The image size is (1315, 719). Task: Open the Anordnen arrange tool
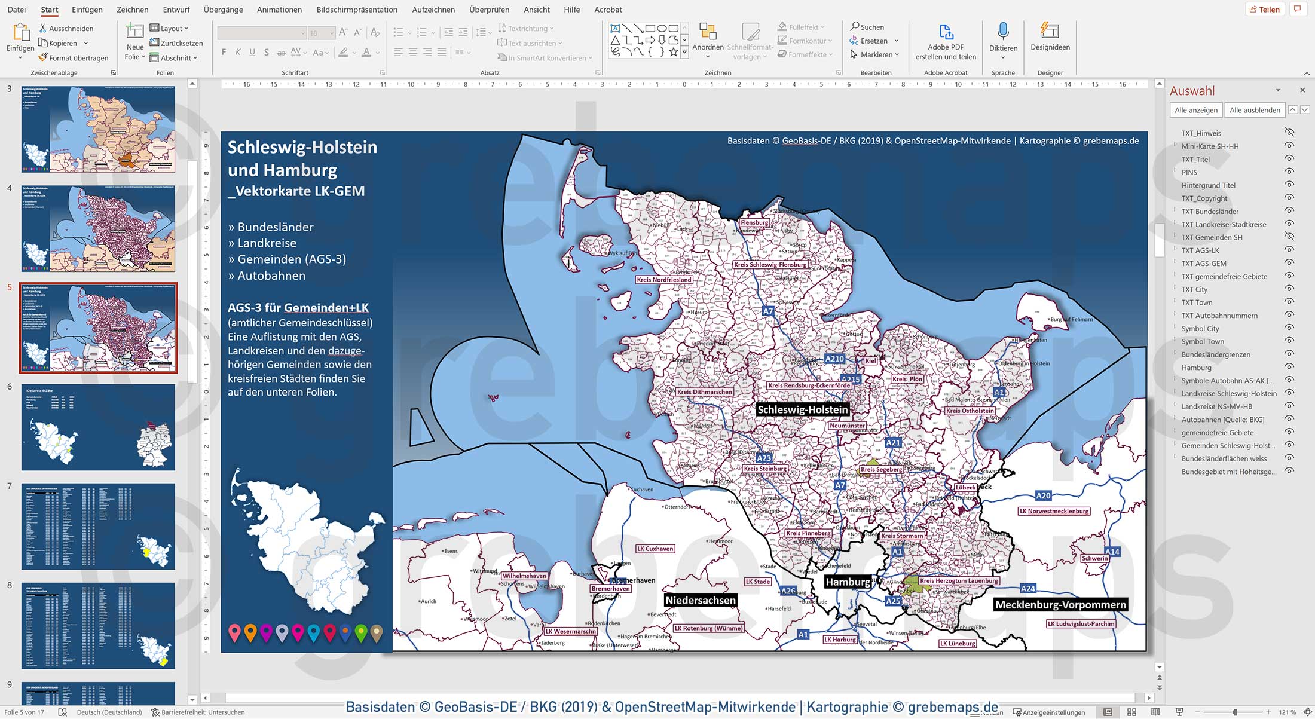tap(708, 41)
